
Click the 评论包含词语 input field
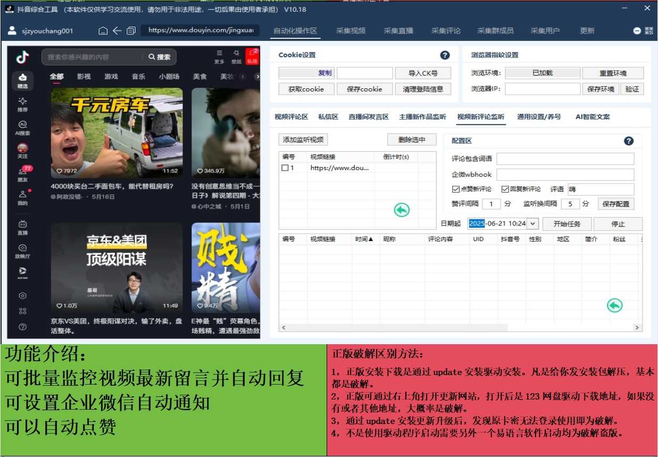click(x=565, y=159)
